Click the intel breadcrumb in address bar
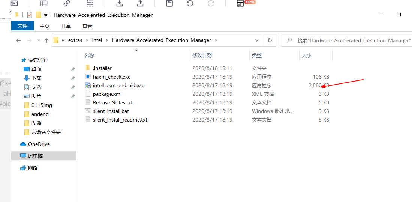This screenshot has width=412, height=202. pyautogui.click(x=97, y=40)
